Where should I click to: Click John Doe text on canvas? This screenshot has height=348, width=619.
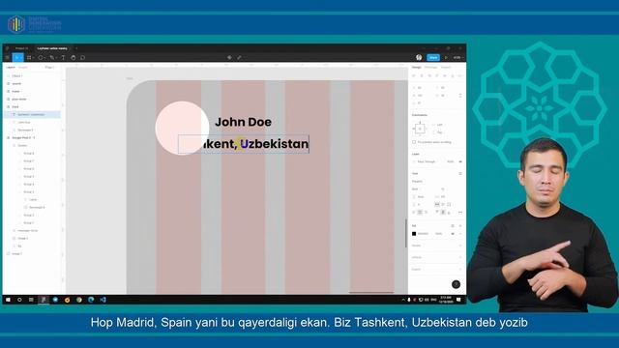(243, 122)
